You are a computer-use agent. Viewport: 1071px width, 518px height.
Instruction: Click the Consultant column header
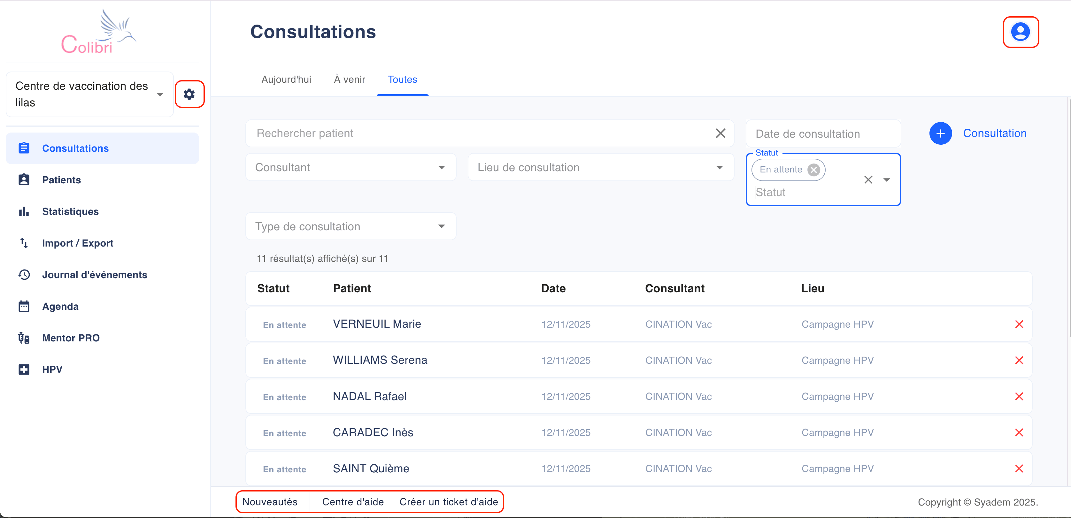(674, 288)
